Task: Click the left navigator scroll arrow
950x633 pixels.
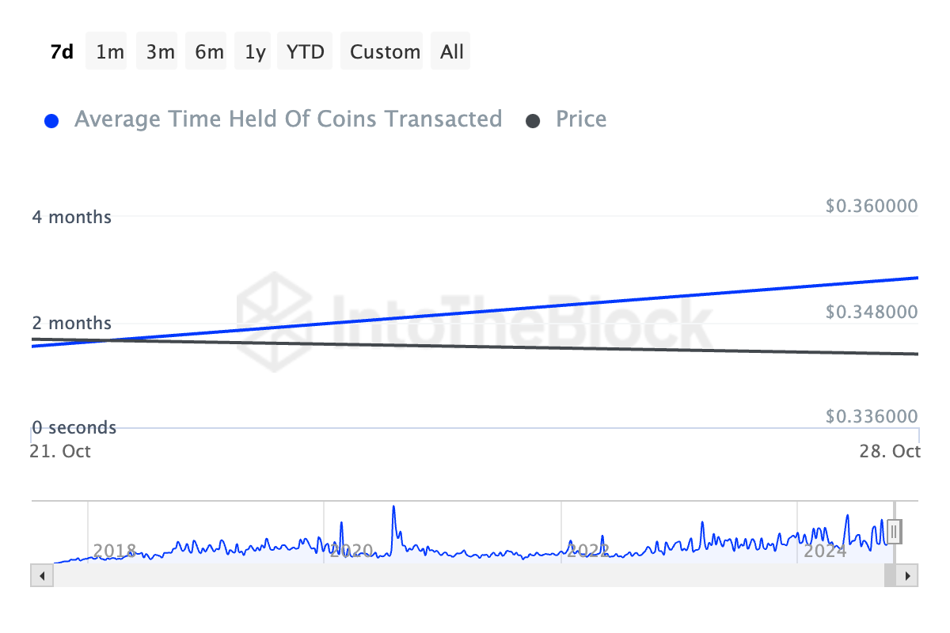Action: point(41,576)
